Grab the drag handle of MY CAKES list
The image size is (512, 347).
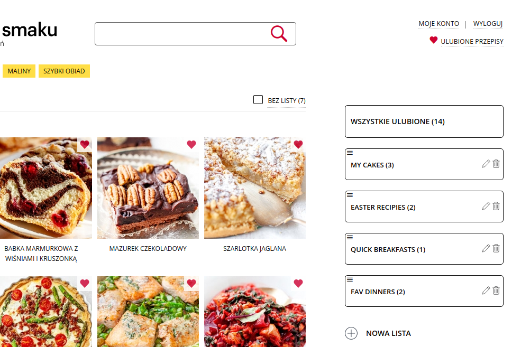point(350,153)
